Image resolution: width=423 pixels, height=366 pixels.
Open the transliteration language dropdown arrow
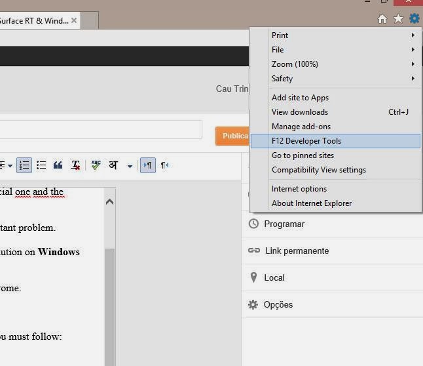pos(130,166)
